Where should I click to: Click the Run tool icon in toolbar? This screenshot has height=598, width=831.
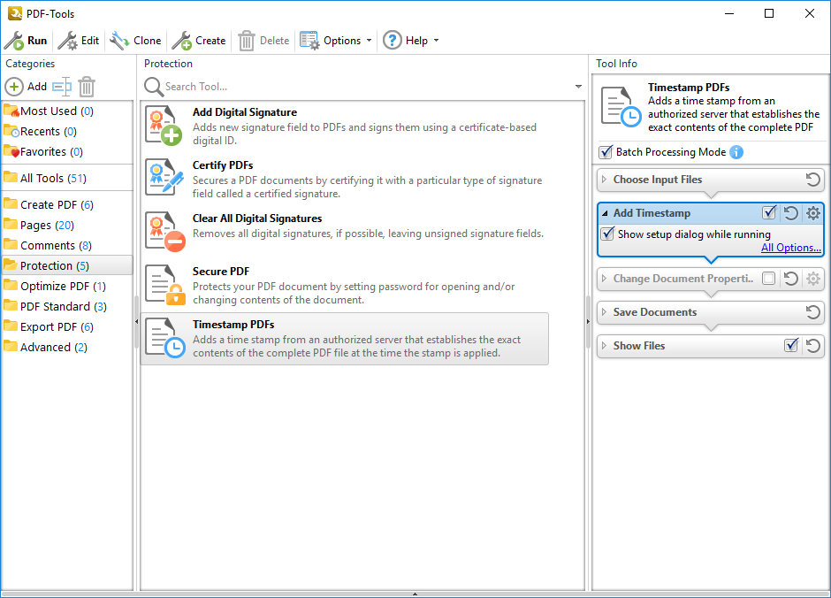coord(14,41)
